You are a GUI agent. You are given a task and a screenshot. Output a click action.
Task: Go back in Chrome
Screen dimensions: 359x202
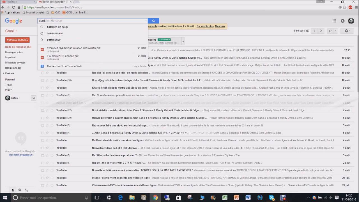[x=3, y=7]
